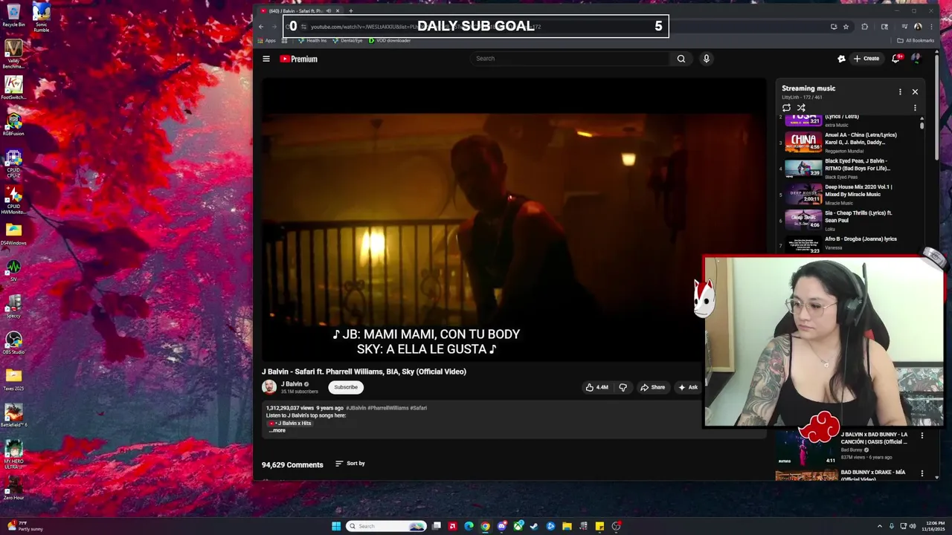Viewport: 952px width, 535px height.
Task: Bookmark this page with star icon
Action: click(x=846, y=27)
